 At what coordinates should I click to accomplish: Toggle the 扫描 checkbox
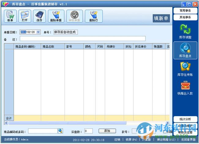coord(165,132)
